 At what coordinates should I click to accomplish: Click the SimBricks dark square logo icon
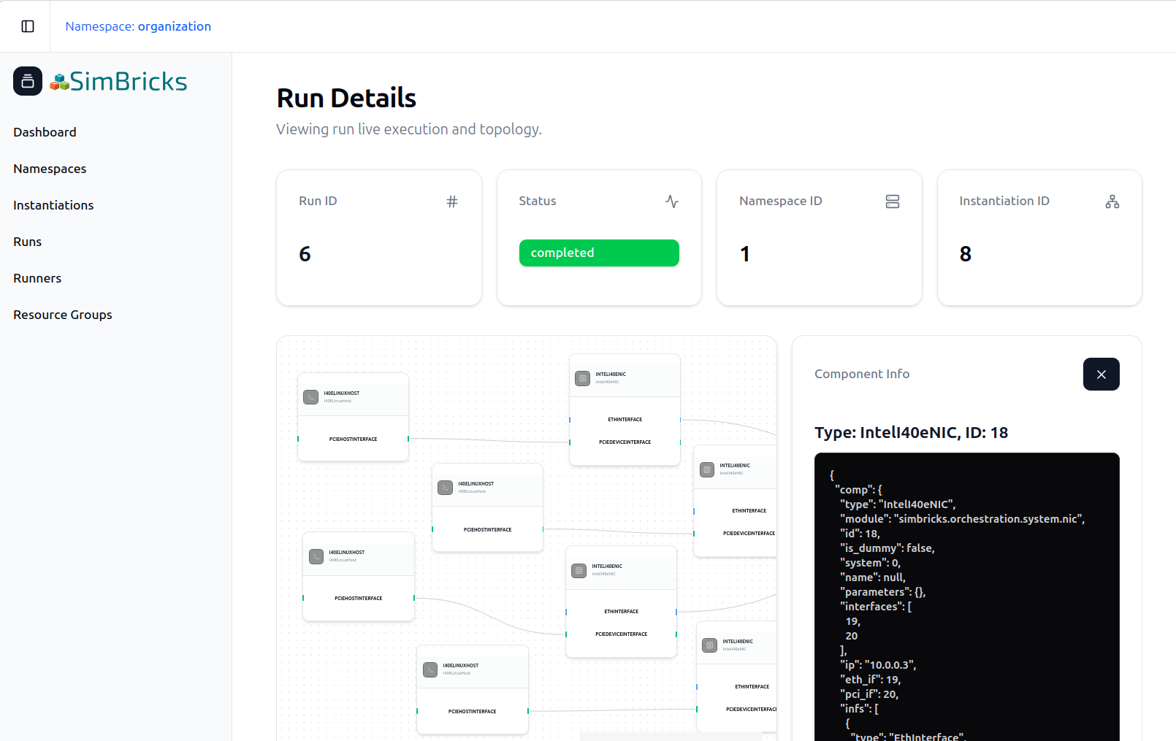point(28,81)
